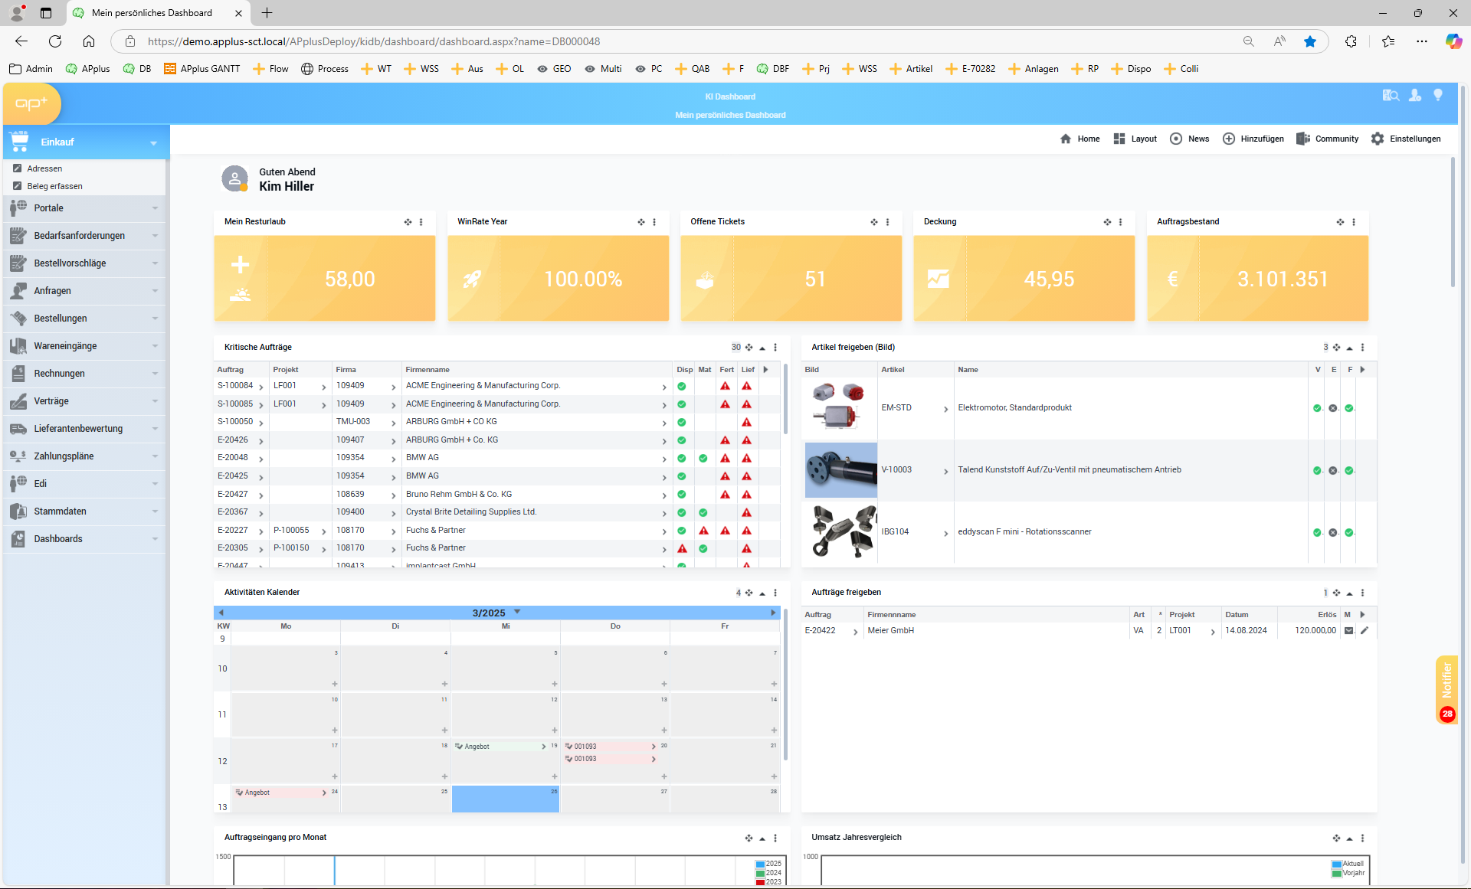Viewport: 1471px width, 889px height.
Task: Click the Hinzufügen button
Action: tap(1253, 139)
